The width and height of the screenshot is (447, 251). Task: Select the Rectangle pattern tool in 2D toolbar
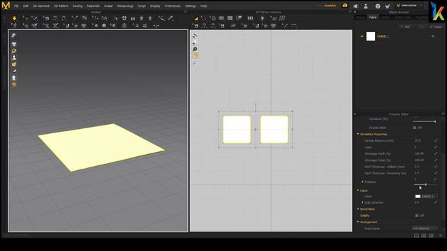click(x=221, y=19)
